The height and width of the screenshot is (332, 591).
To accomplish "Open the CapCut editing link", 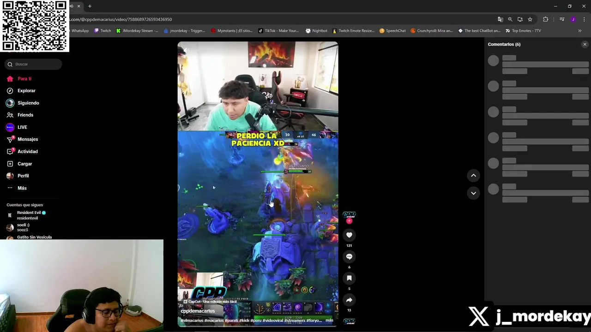I will click(x=210, y=302).
